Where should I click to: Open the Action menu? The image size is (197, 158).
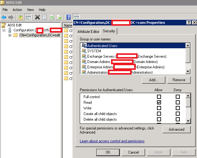click(17, 10)
